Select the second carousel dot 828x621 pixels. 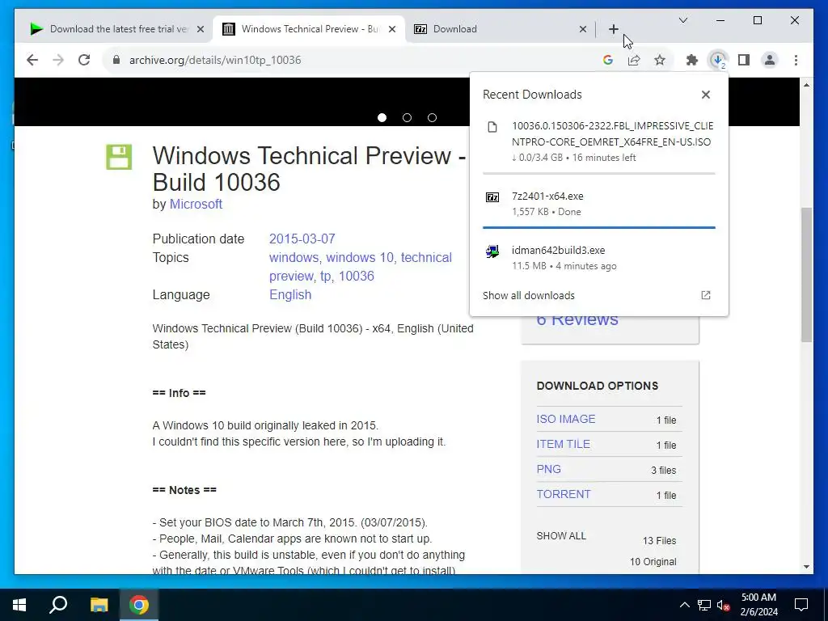point(408,118)
